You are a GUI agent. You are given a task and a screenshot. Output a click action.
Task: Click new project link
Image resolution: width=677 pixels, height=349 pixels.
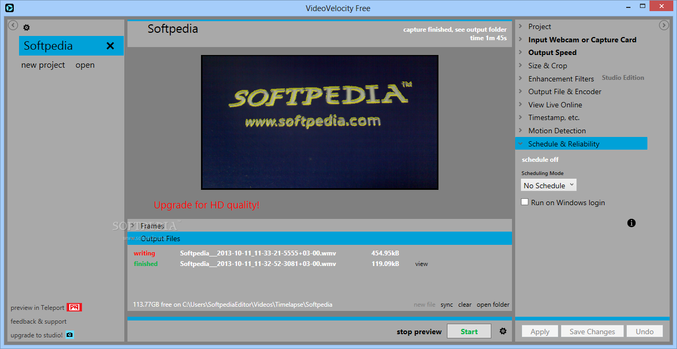[43, 65]
